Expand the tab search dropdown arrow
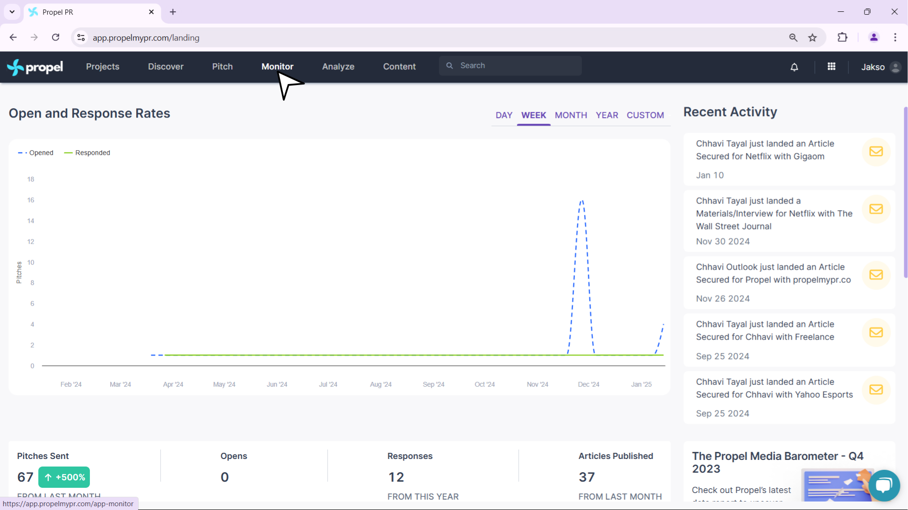This screenshot has height=510, width=908. click(x=12, y=12)
